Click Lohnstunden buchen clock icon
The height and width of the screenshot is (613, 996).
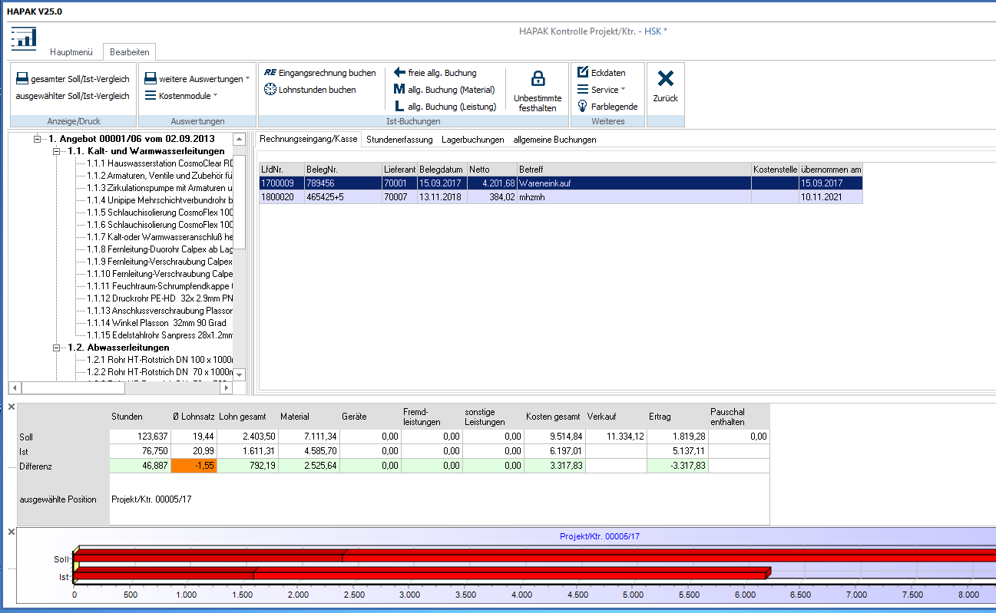270,90
